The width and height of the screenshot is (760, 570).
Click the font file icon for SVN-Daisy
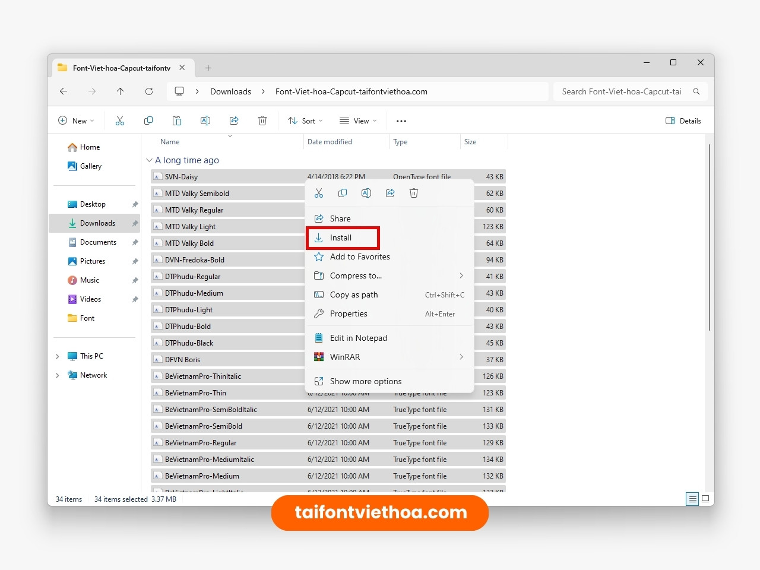pyautogui.click(x=157, y=177)
